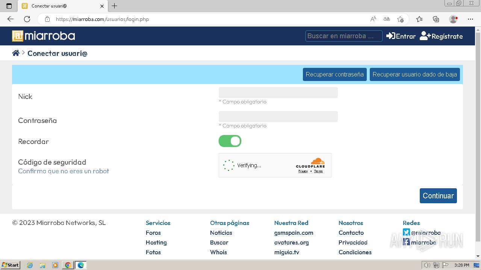View site information lock icon

pyautogui.click(x=47, y=19)
